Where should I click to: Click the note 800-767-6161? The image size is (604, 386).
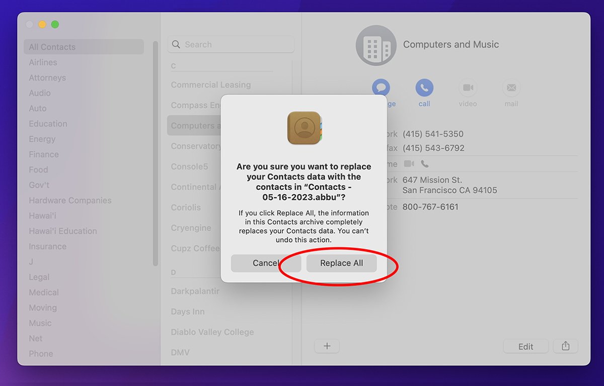coord(430,207)
